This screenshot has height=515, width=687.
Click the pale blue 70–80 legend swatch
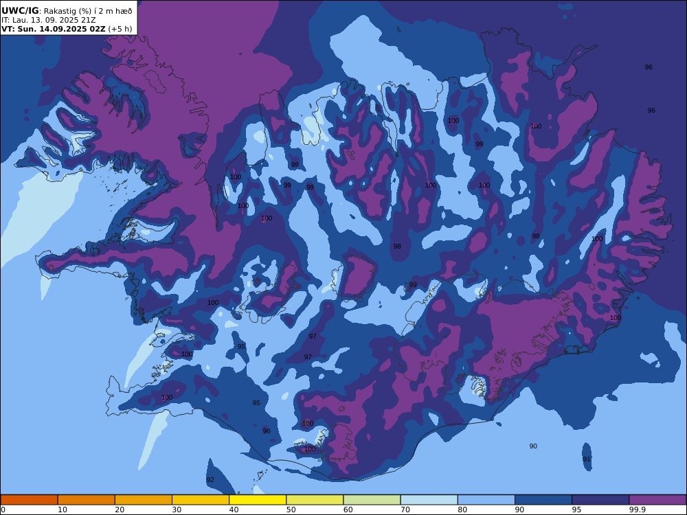[x=429, y=500]
